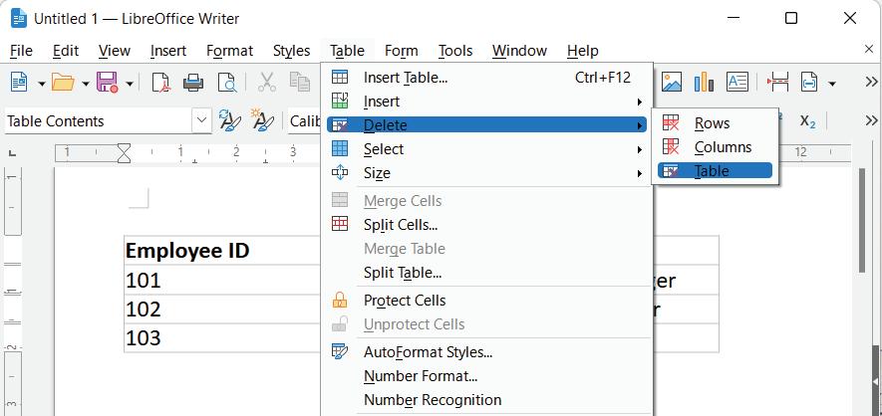Screen dimensions: 882x416
Task: Click the Print icon in toolbar
Action: point(193,83)
